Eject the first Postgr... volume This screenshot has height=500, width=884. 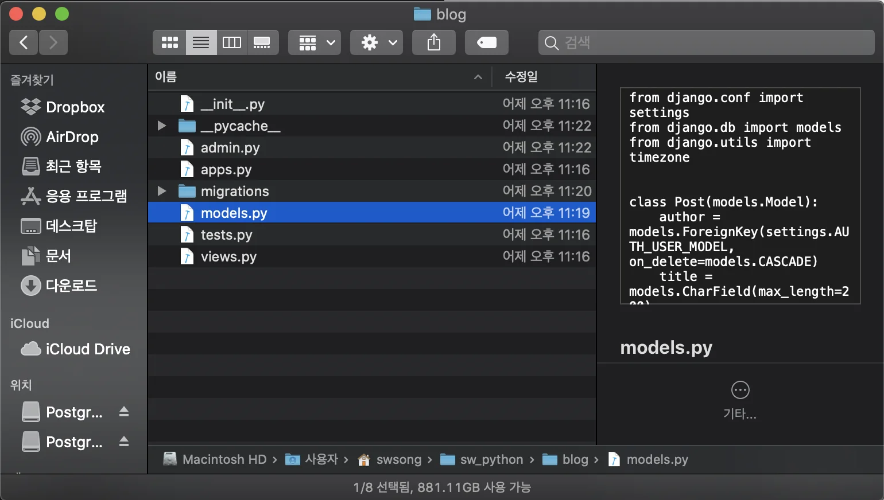tap(124, 412)
